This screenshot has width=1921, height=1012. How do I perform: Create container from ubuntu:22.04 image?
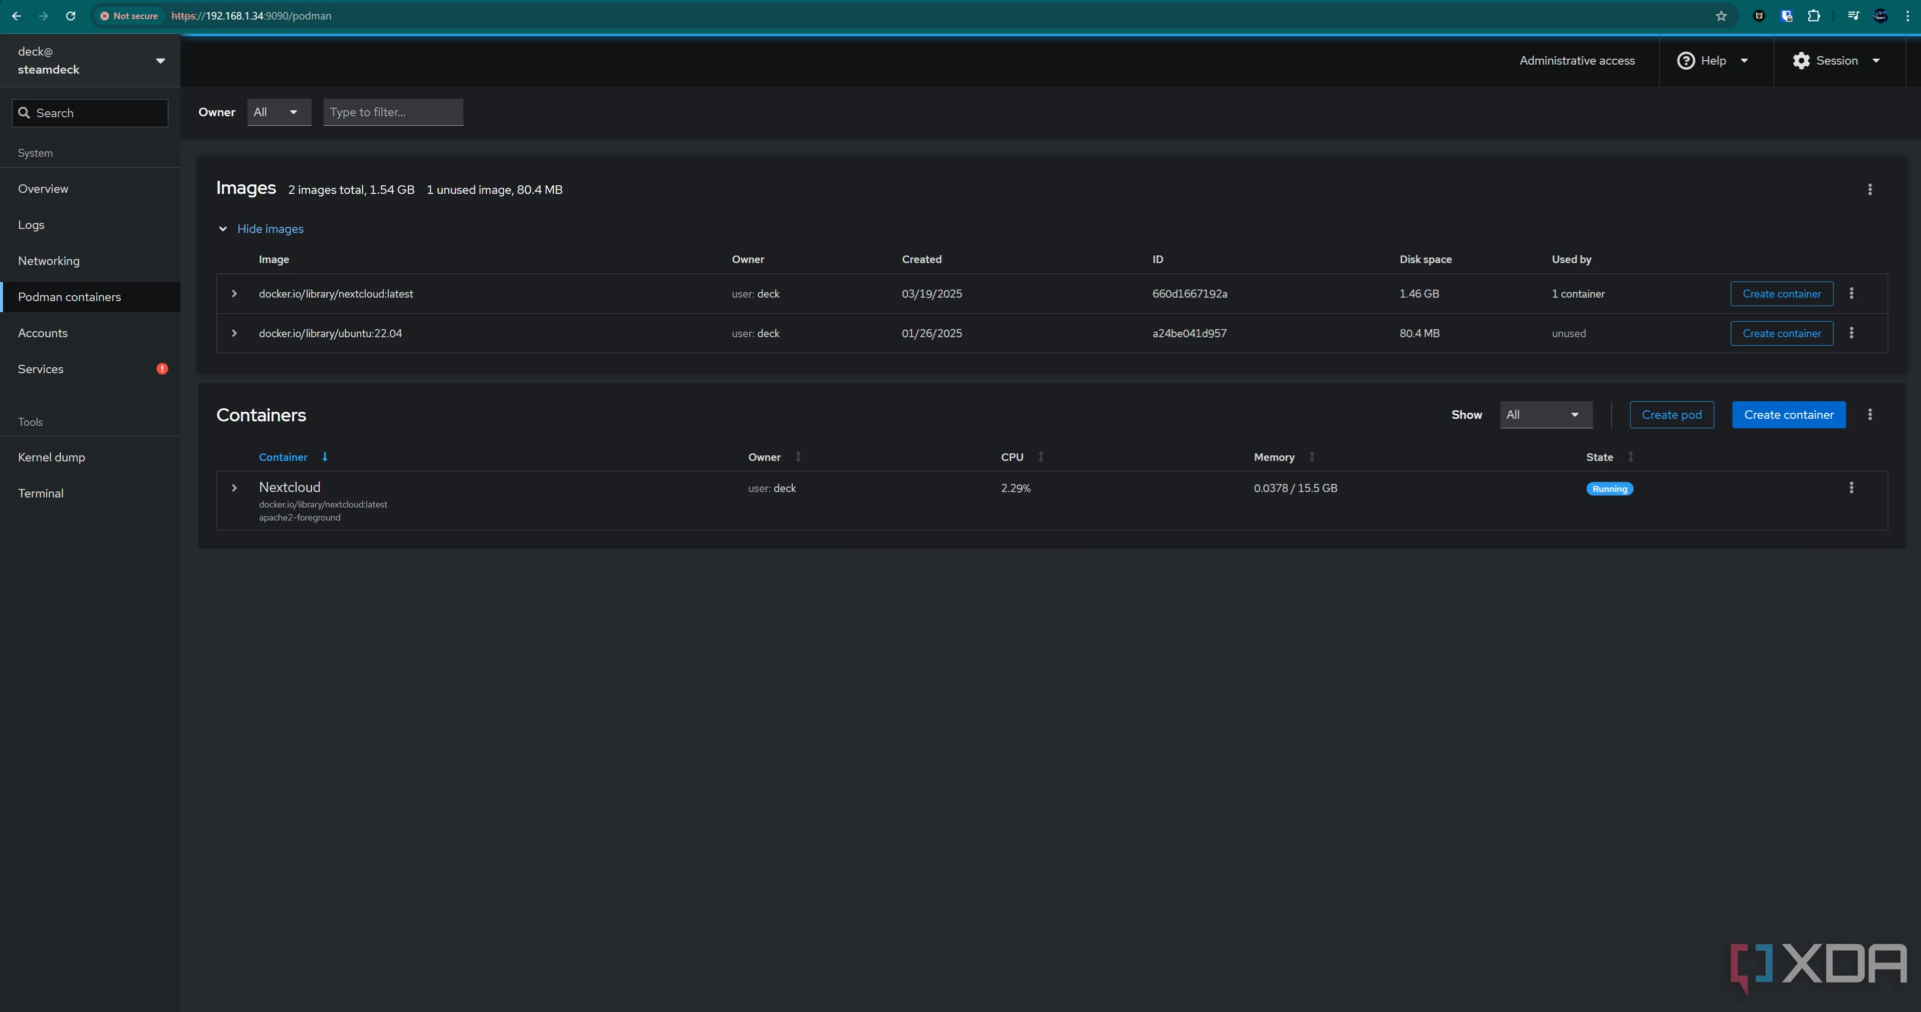1782,333
